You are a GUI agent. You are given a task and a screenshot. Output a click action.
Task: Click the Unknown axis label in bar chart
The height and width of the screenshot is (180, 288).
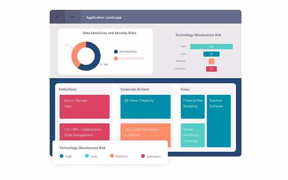point(180,69)
